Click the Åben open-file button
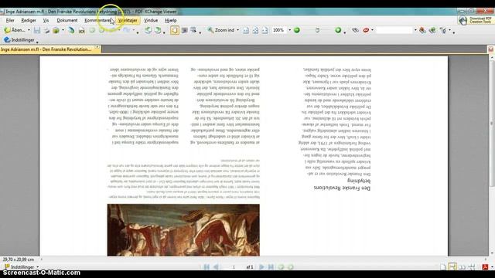This screenshot has width=495, height=278. 15,30
